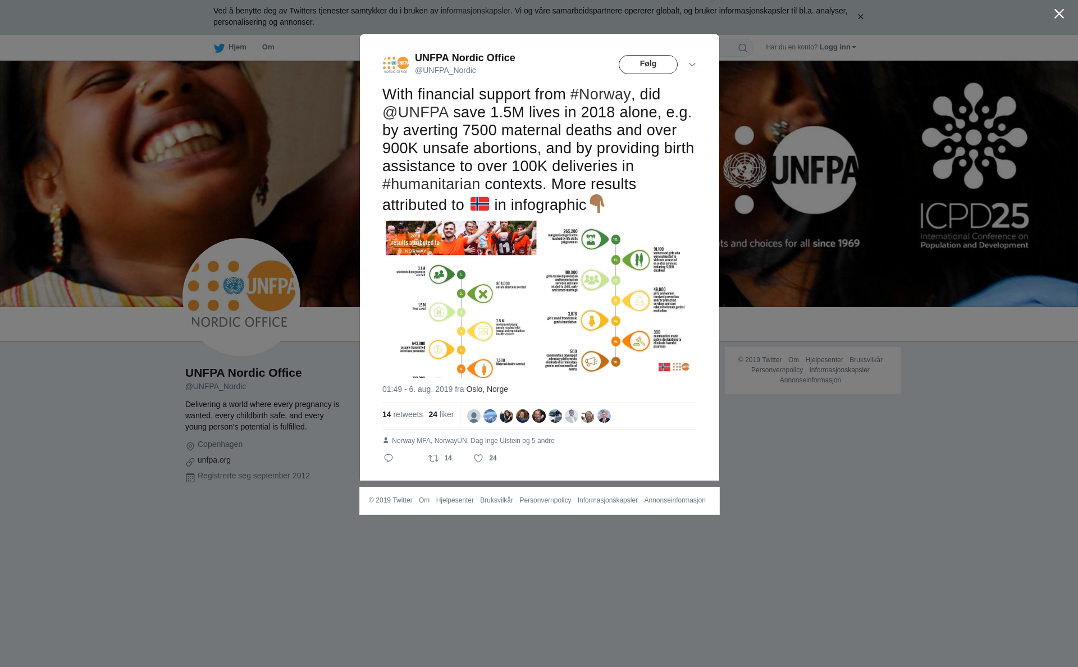
Task: Close the tweet overlay with the large X
Action: pyautogui.click(x=1059, y=14)
